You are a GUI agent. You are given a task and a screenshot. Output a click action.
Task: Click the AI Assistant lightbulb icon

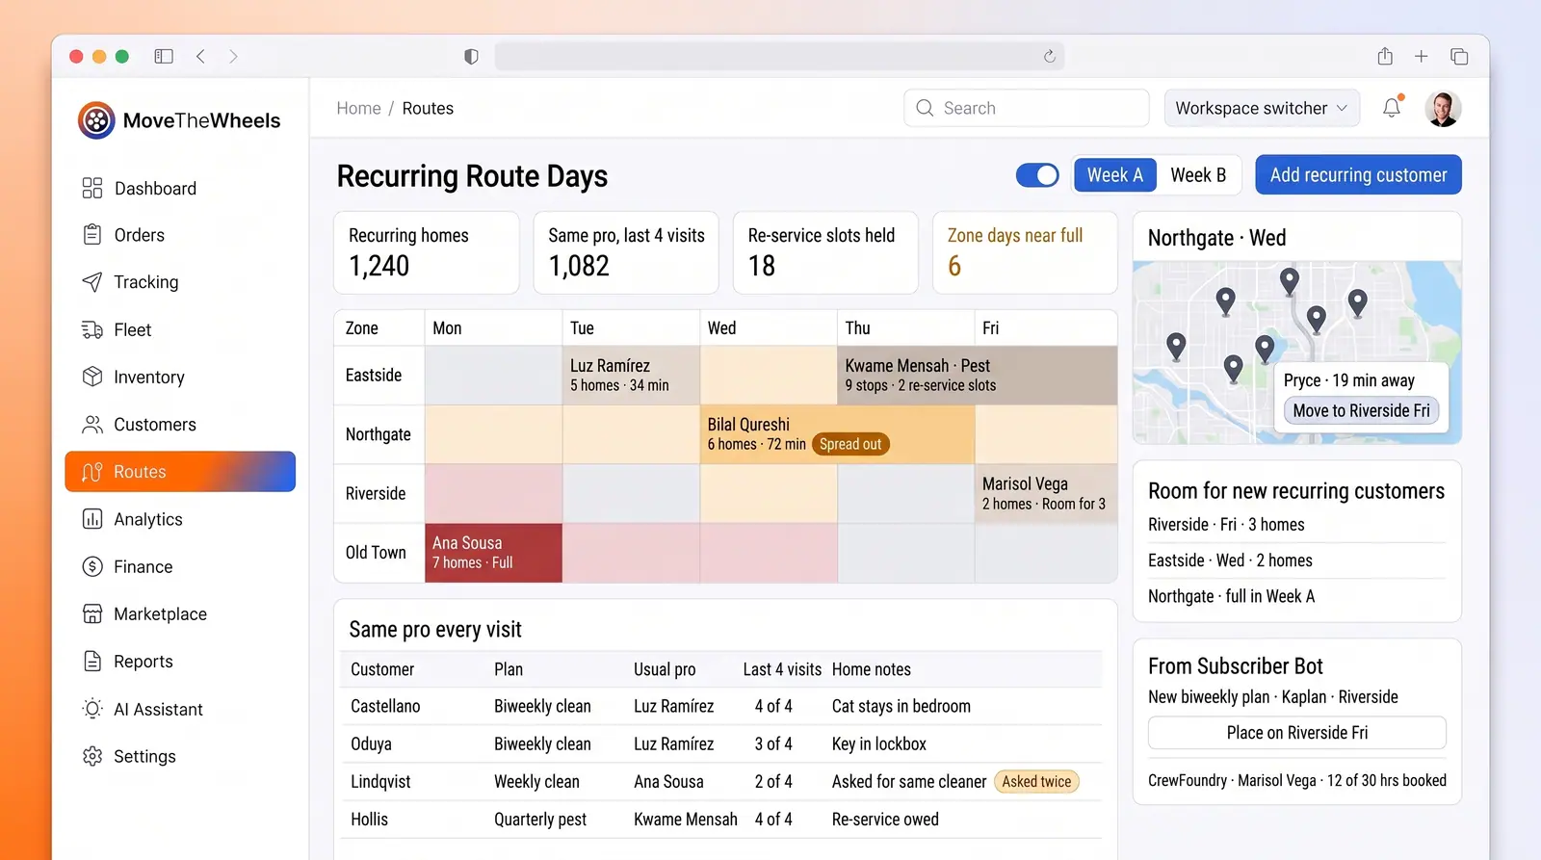[x=92, y=709]
